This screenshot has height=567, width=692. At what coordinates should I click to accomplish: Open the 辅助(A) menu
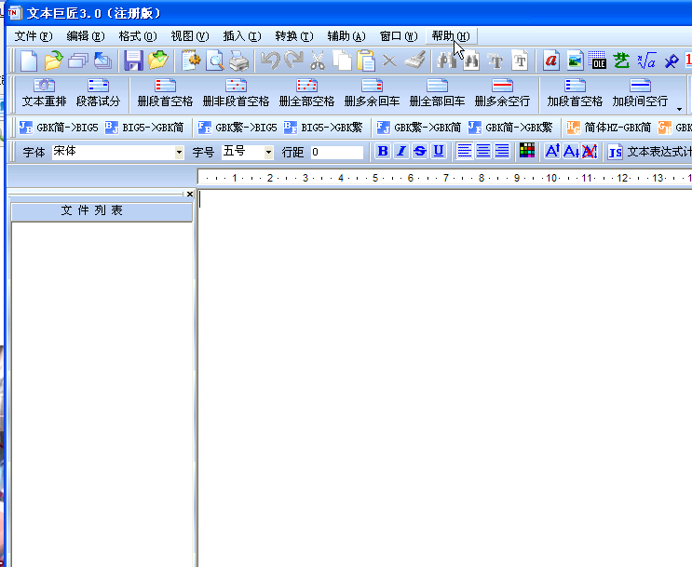346,36
